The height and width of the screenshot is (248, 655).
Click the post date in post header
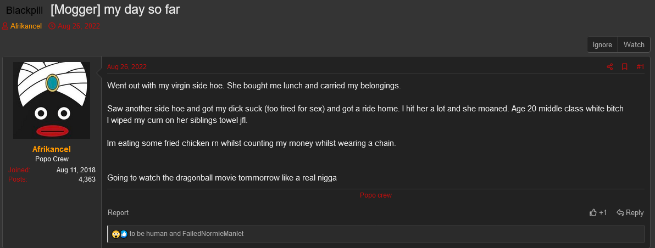point(126,67)
